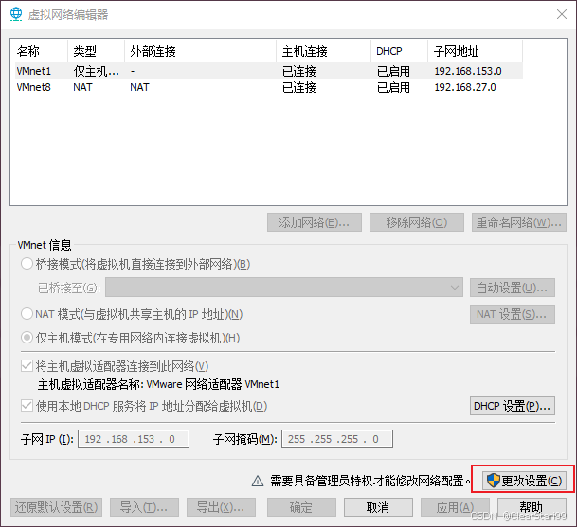Click the 外部连接 column header
The width and height of the screenshot is (577, 527).
201,51
